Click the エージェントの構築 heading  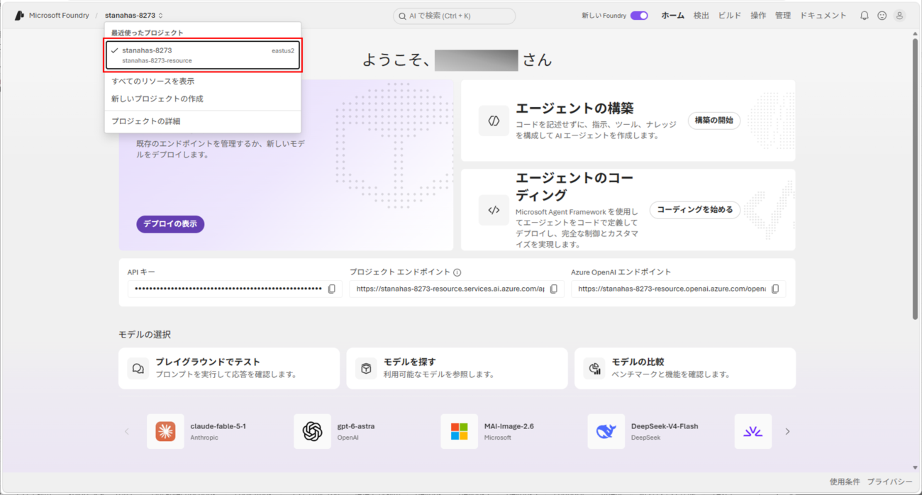click(574, 108)
